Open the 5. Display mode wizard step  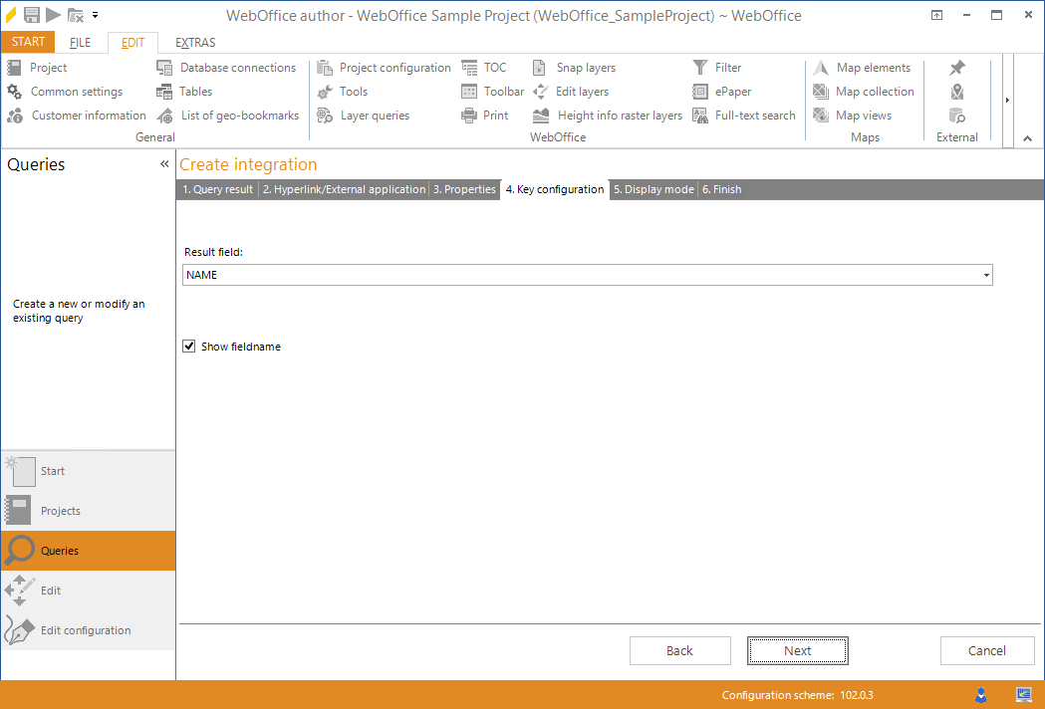pos(653,188)
